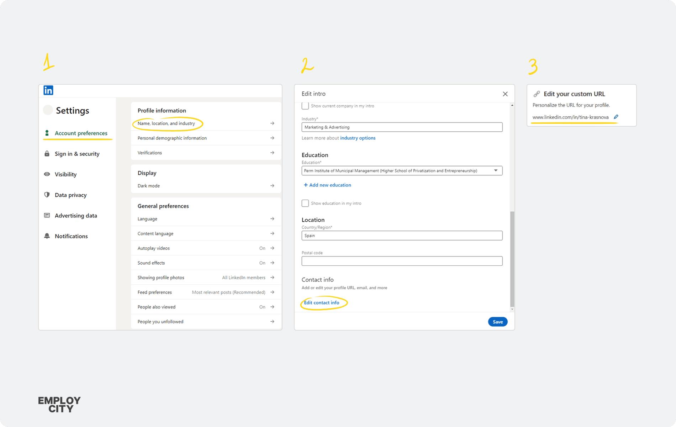Click arrow in the Content language row
This screenshot has width=676, height=427.
(x=272, y=233)
